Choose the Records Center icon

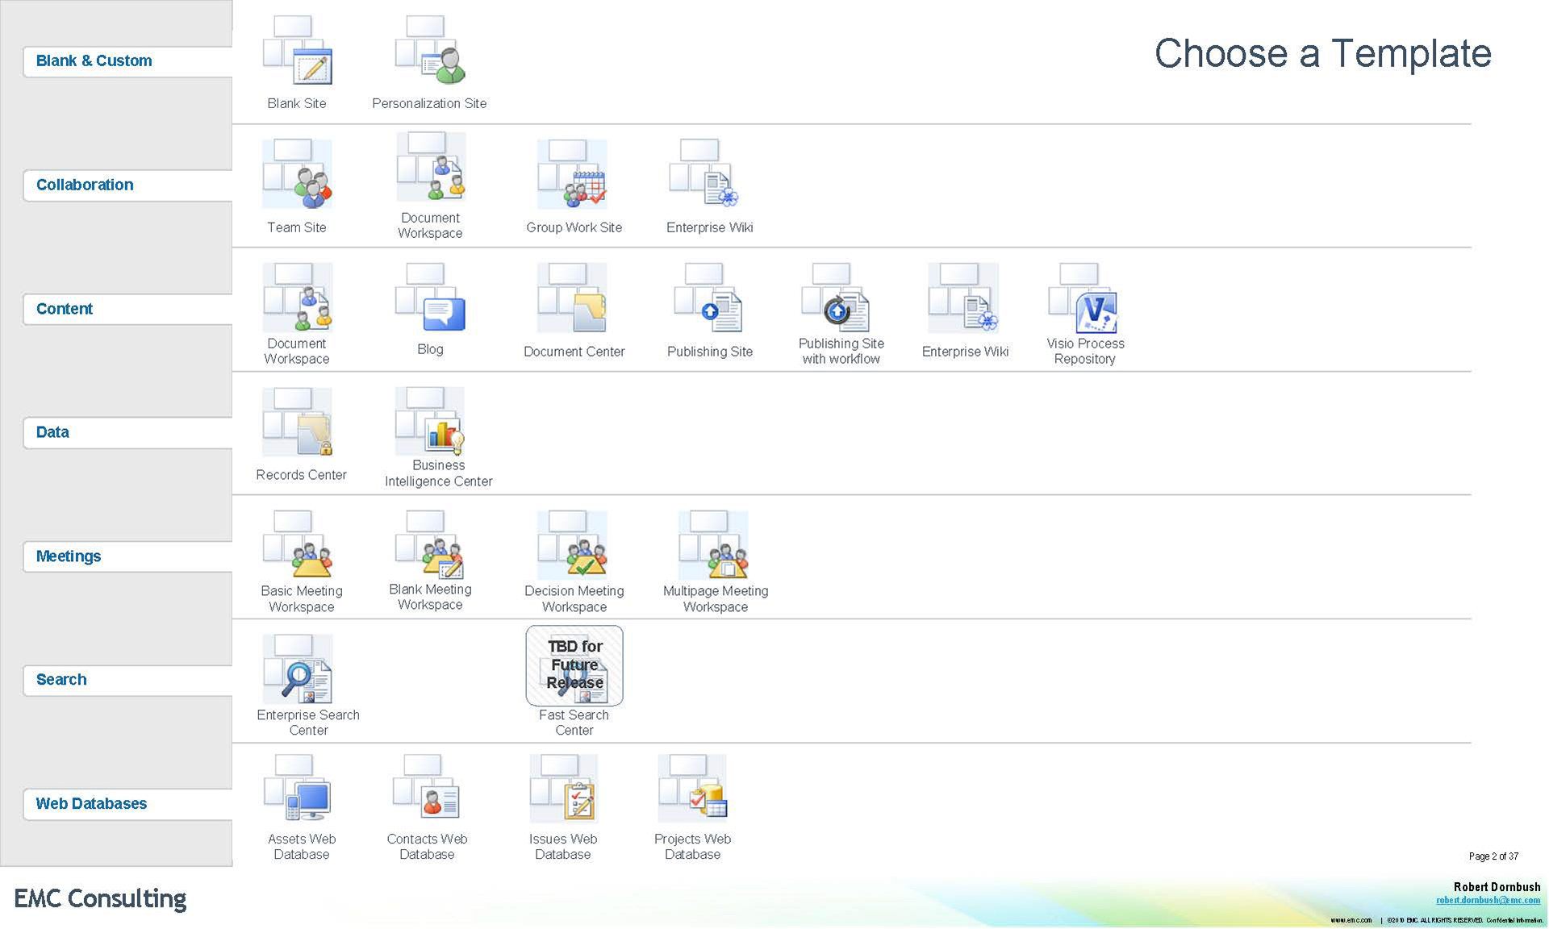point(297,423)
